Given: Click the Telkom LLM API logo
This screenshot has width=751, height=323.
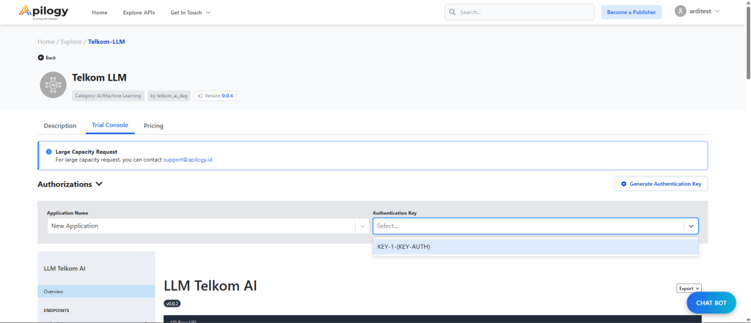Looking at the screenshot, I should click(x=53, y=84).
